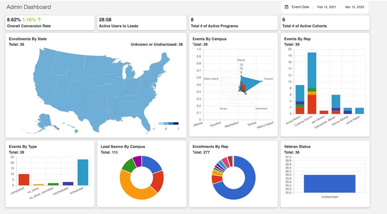Open the Feb 15, 2021 start date picker
The image size is (387, 214).
click(x=326, y=7)
